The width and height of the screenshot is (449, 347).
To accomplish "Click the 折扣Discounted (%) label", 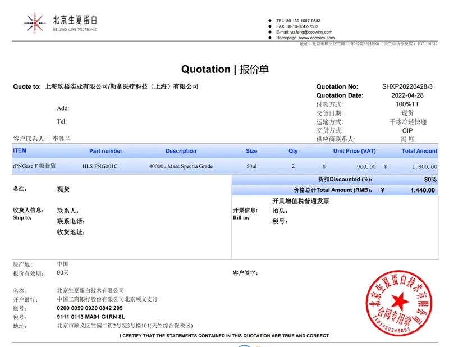I will (x=345, y=179).
